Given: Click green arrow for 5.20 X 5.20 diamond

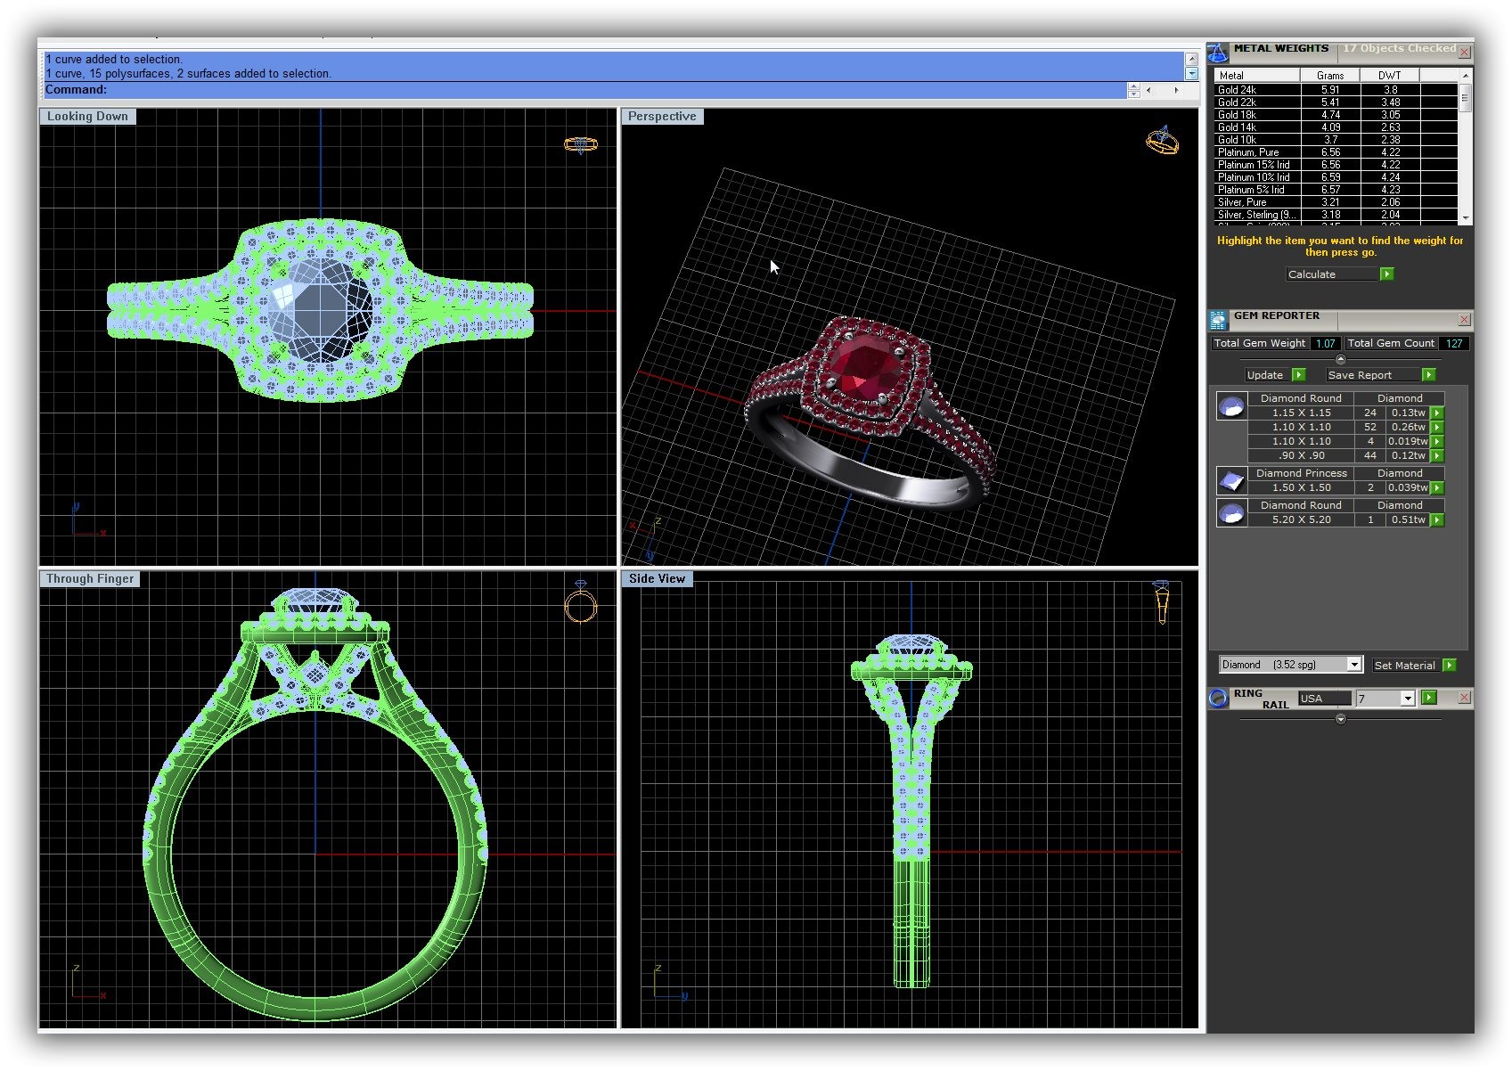Looking at the screenshot, I should click(1436, 520).
